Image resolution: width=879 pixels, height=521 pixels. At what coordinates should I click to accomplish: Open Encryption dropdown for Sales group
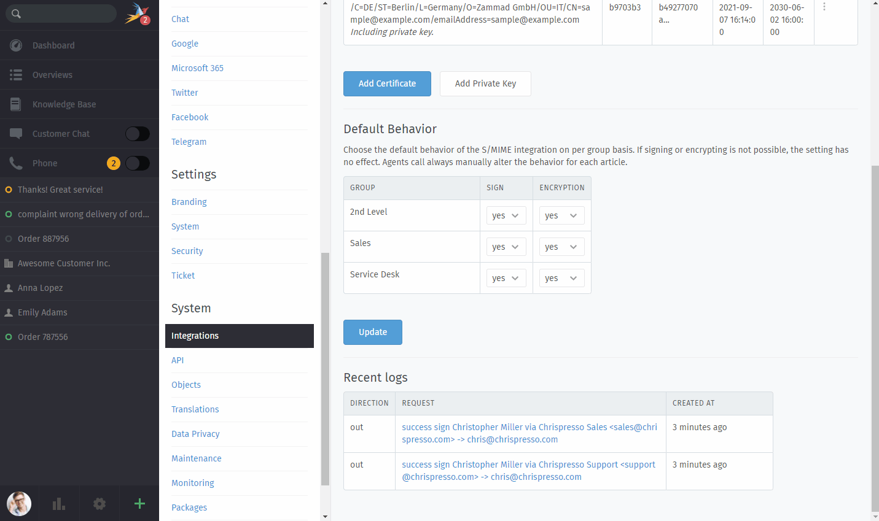tap(562, 247)
